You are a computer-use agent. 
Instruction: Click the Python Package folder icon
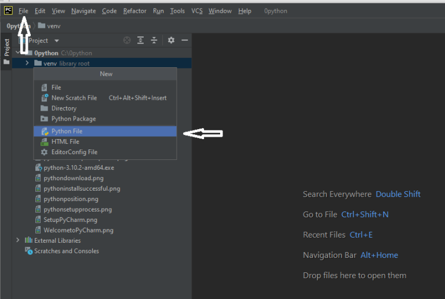tap(44, 119)
